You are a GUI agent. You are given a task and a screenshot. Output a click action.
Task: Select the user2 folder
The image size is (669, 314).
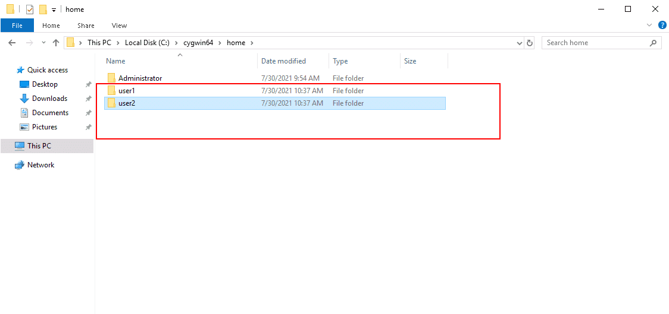click(275, 103)
